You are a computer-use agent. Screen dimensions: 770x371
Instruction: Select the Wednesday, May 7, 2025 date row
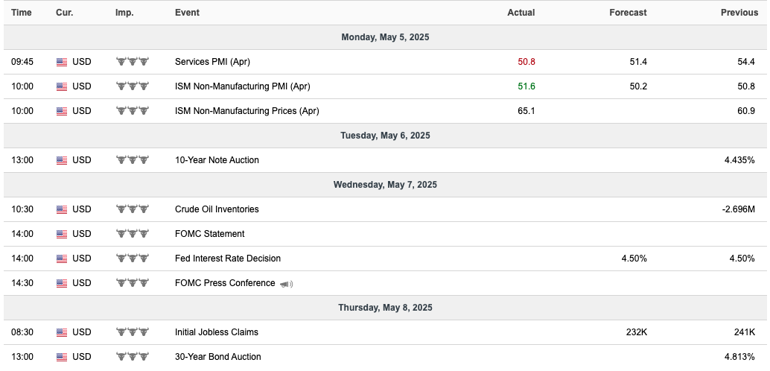(x=385, y=185)
